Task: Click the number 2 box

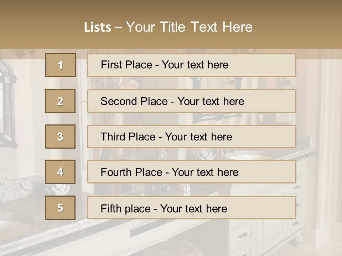Action: pos(60,101)
